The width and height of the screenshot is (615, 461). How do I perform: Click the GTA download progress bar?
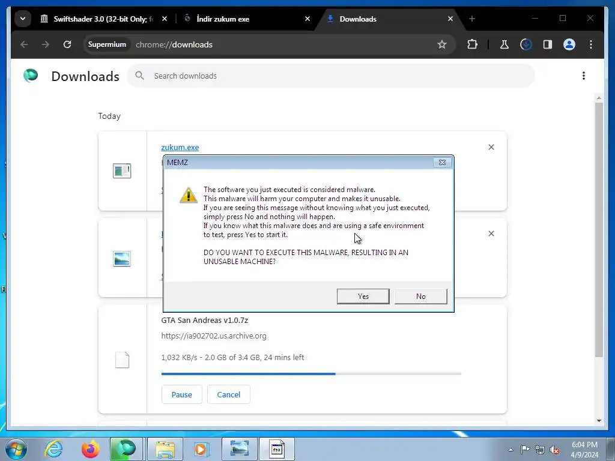click(x=312, y=374)
